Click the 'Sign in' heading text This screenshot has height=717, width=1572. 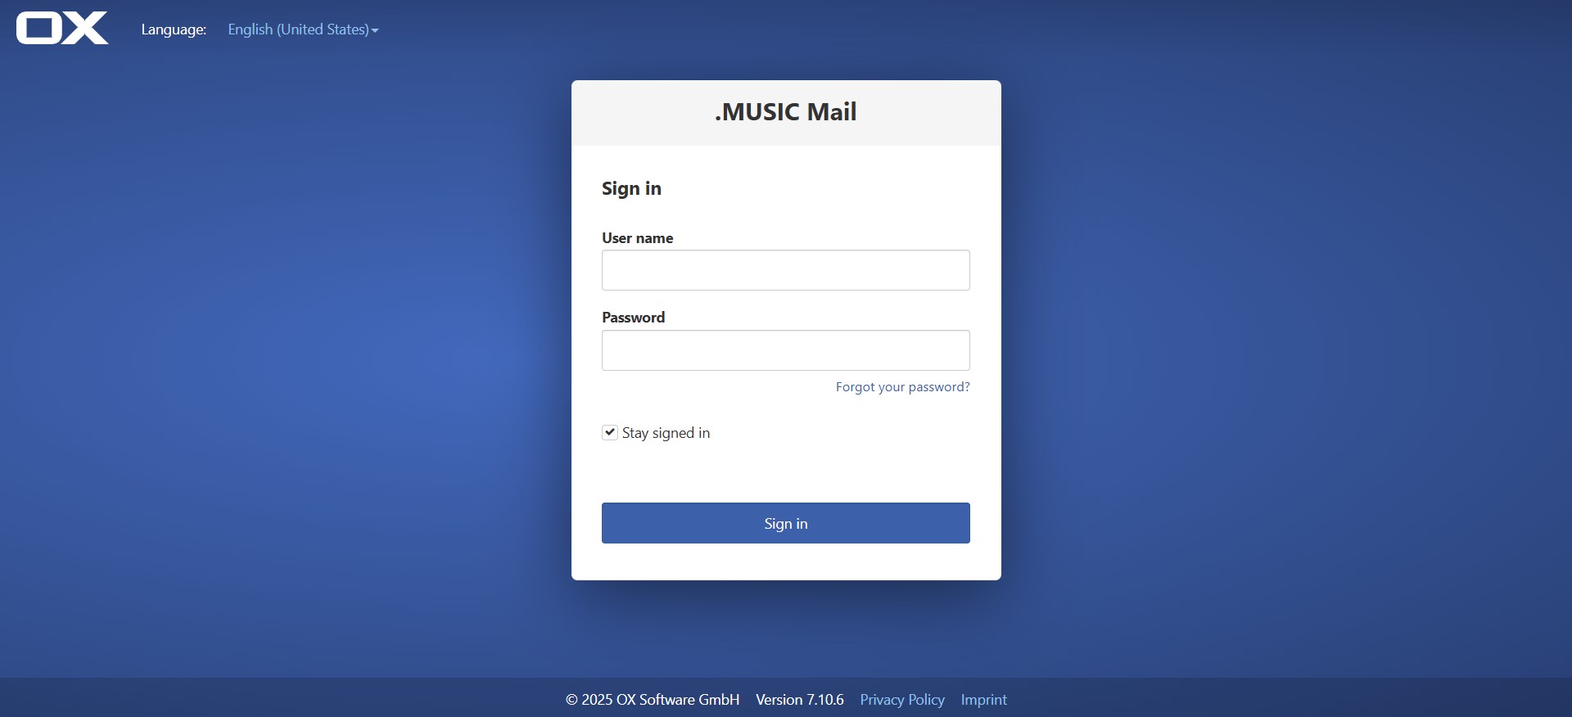(631, 188)
